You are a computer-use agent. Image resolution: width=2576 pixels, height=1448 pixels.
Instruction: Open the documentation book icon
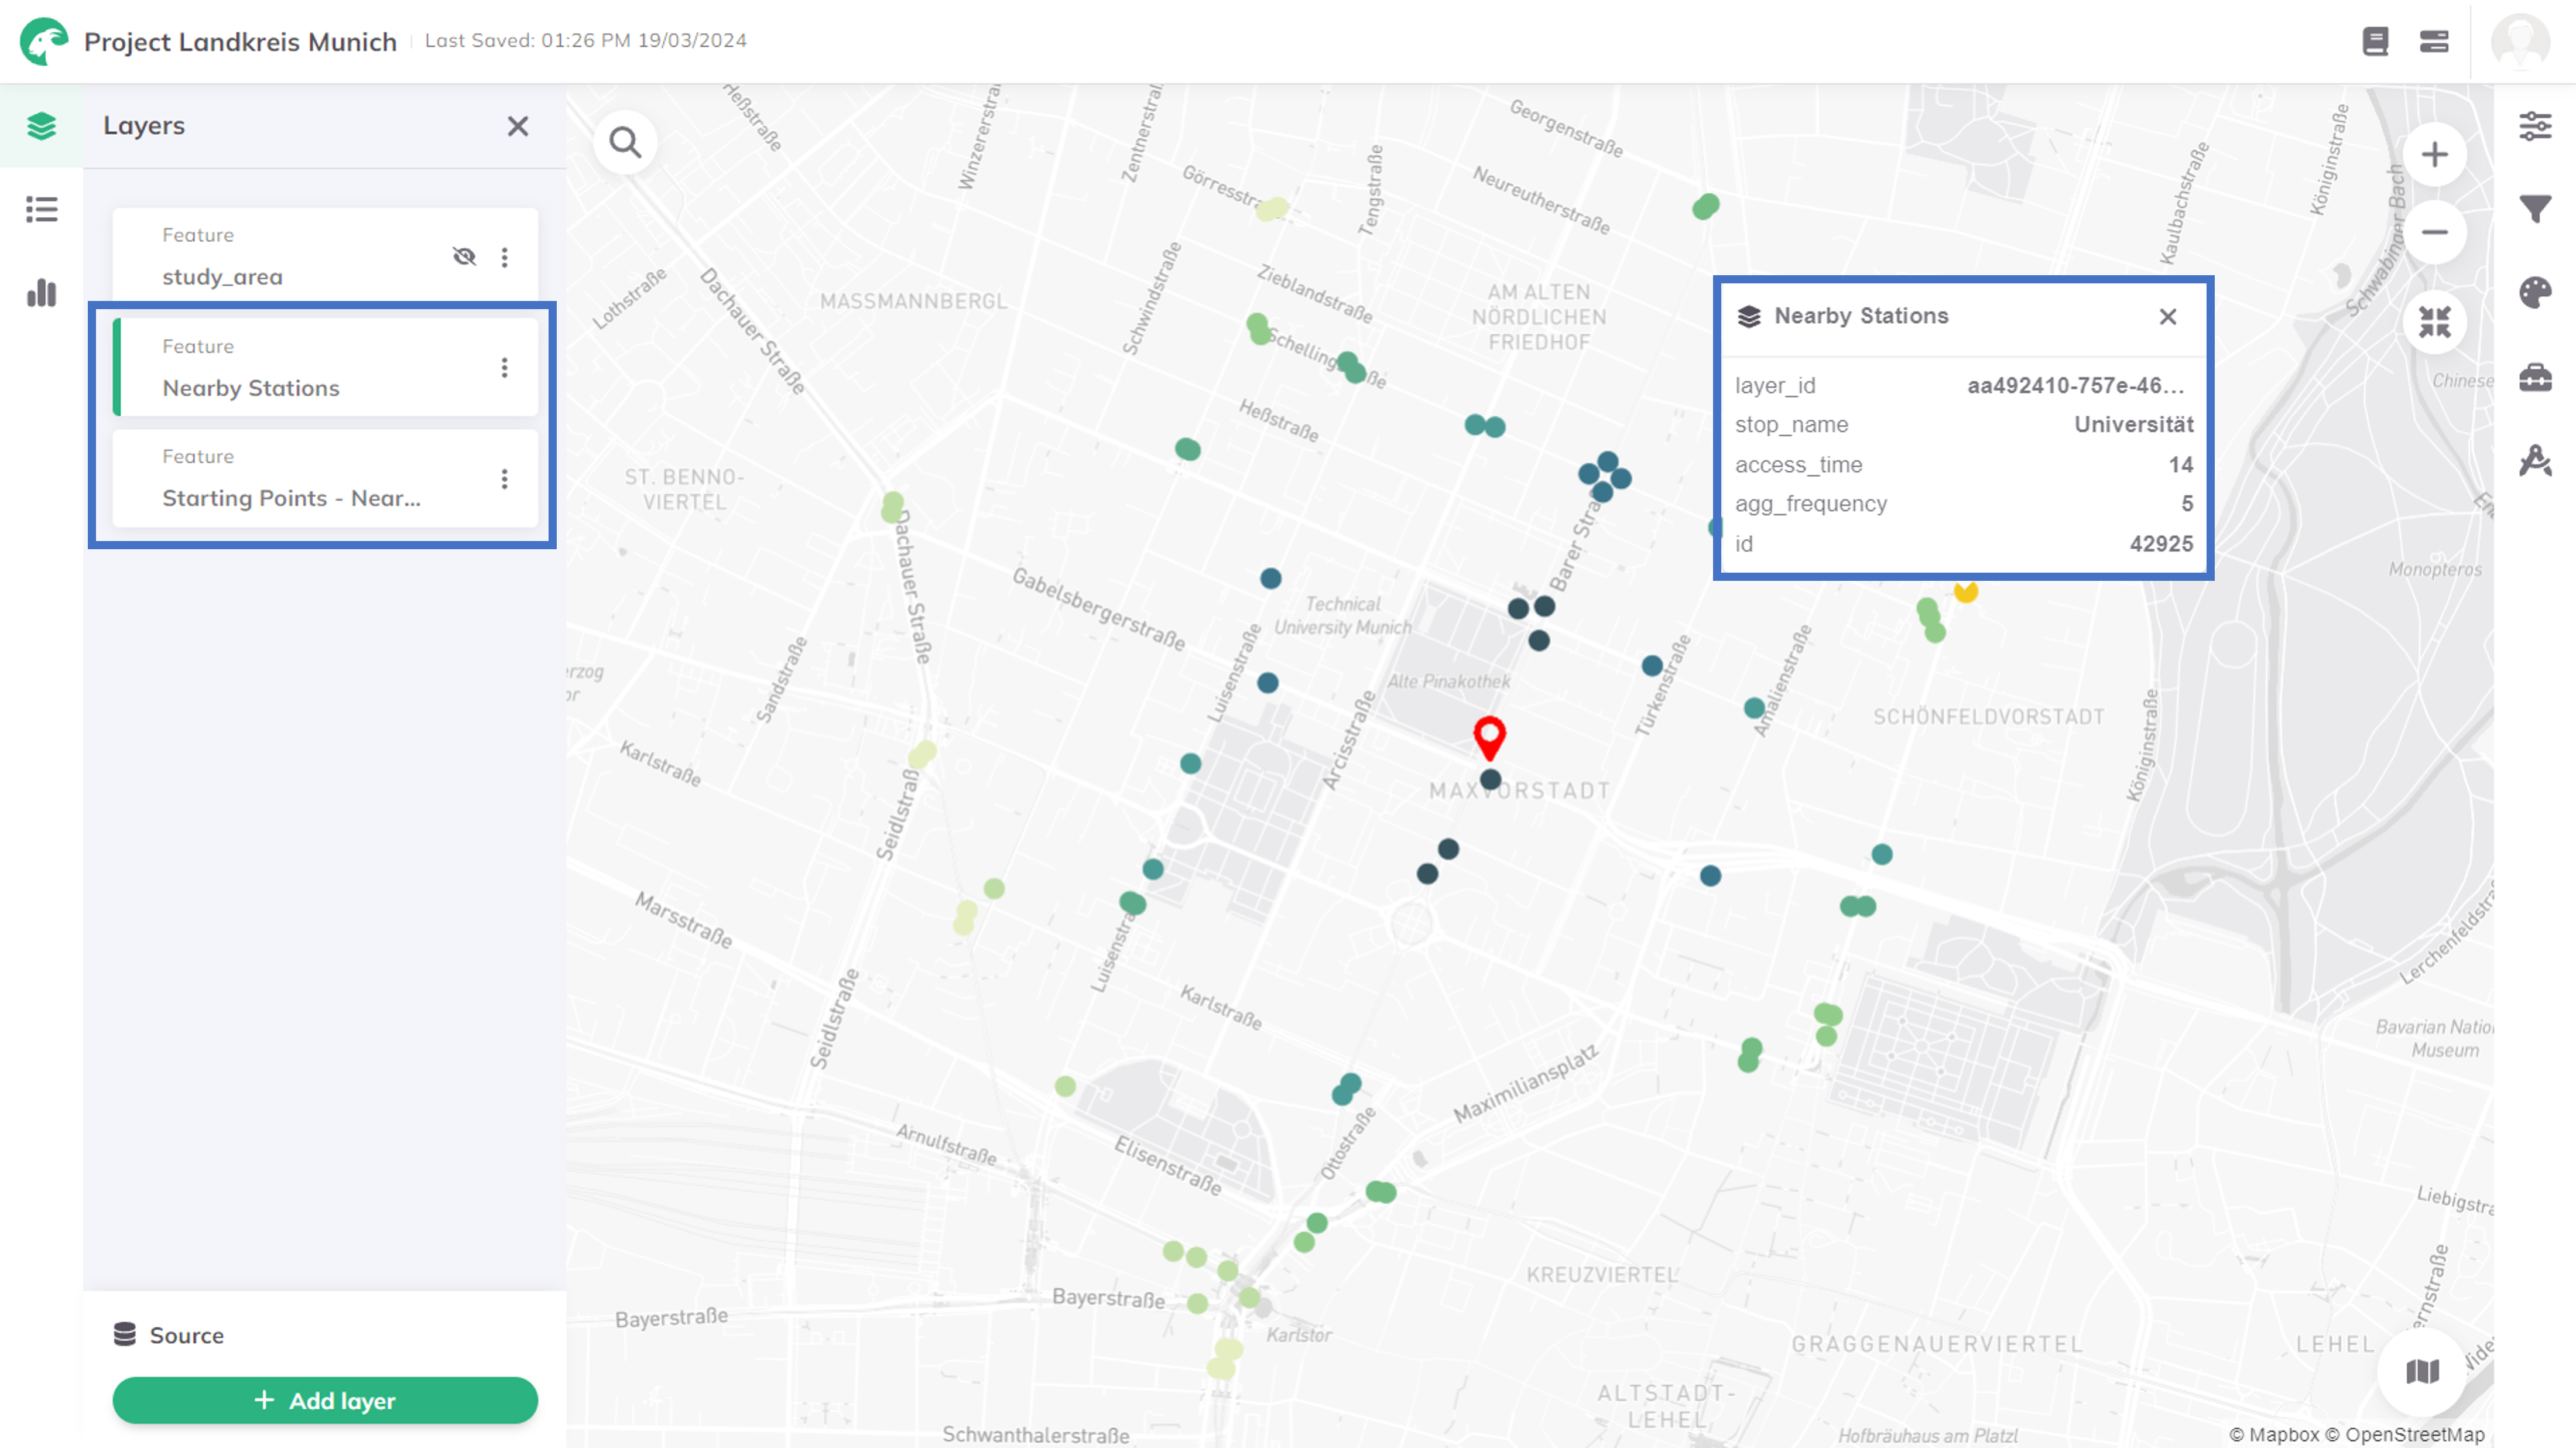tap(2375, 41)
